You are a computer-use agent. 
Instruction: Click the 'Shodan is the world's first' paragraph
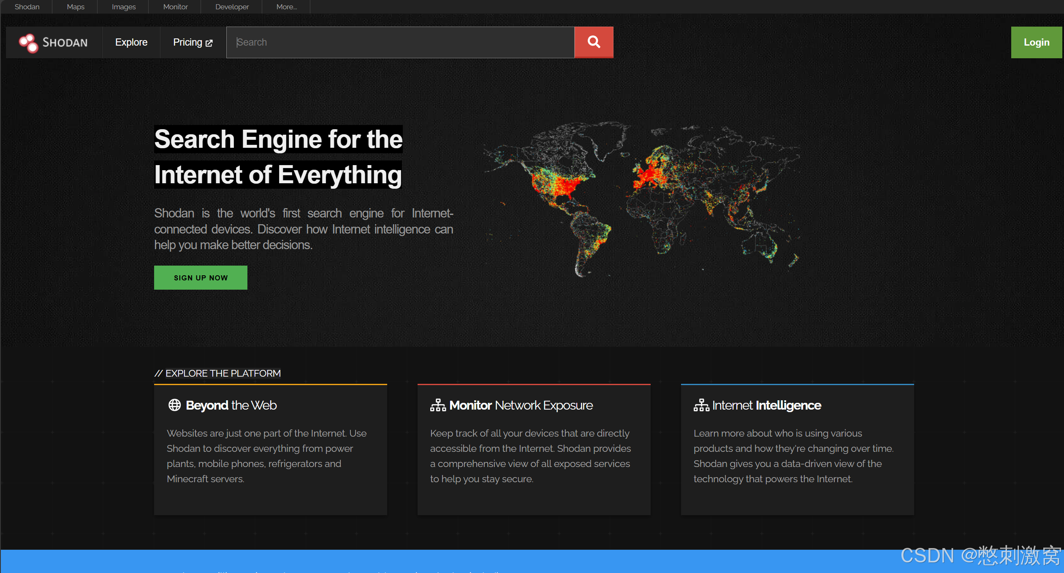(x=304, y=229)
